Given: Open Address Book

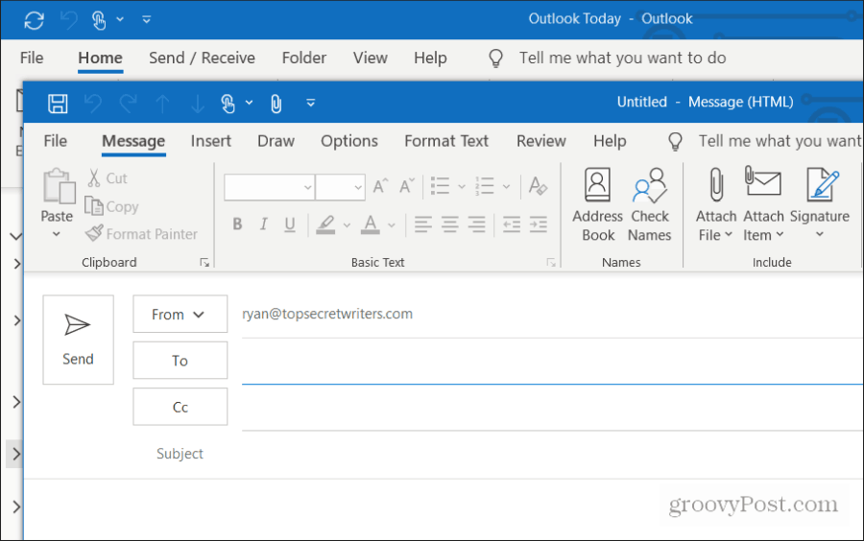Looking at the screenshot, I should 598,204.
